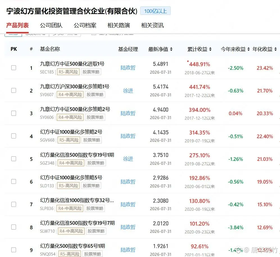Open manager 徐进 in SY0607 row
This screenshot has height=257, width=280.
[128, 91]
